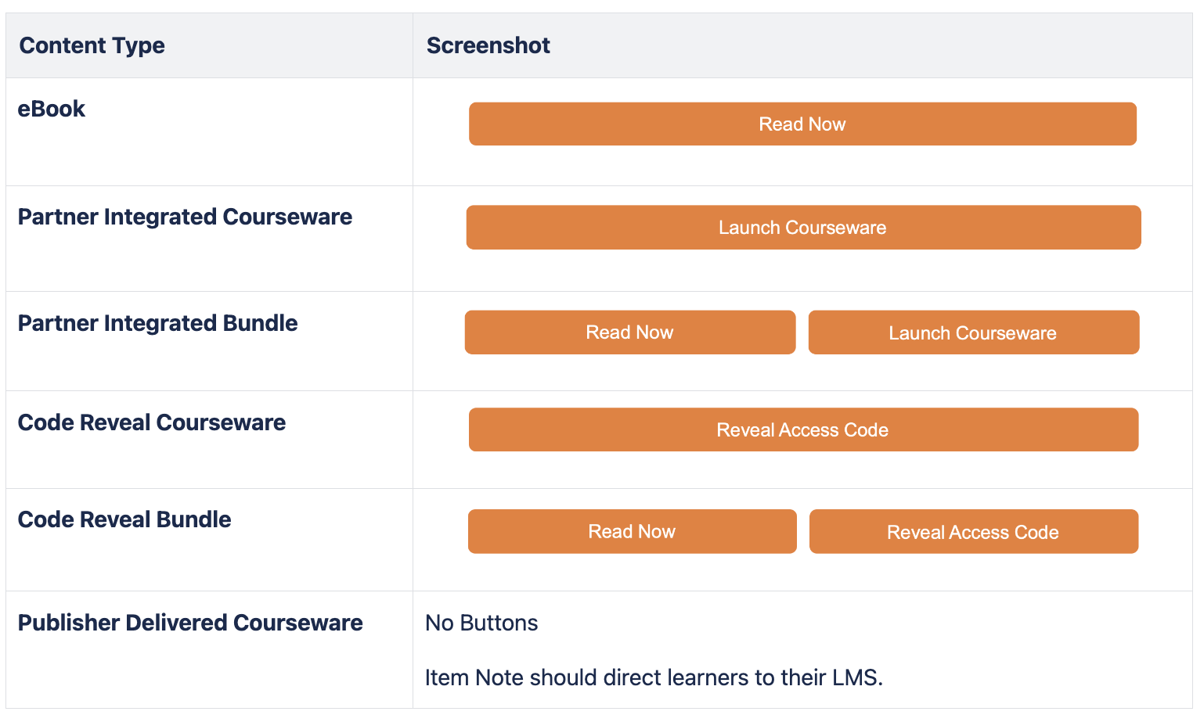
Task: Click the eBook row Read Now button
Action: 802,124
